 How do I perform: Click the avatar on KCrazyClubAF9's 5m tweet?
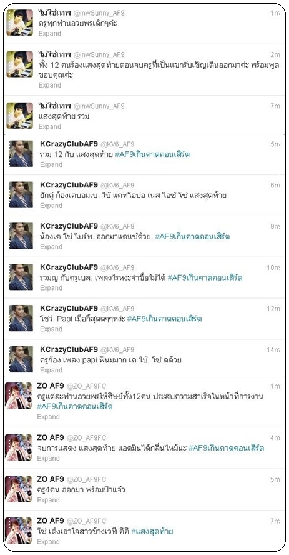point(21,154)
